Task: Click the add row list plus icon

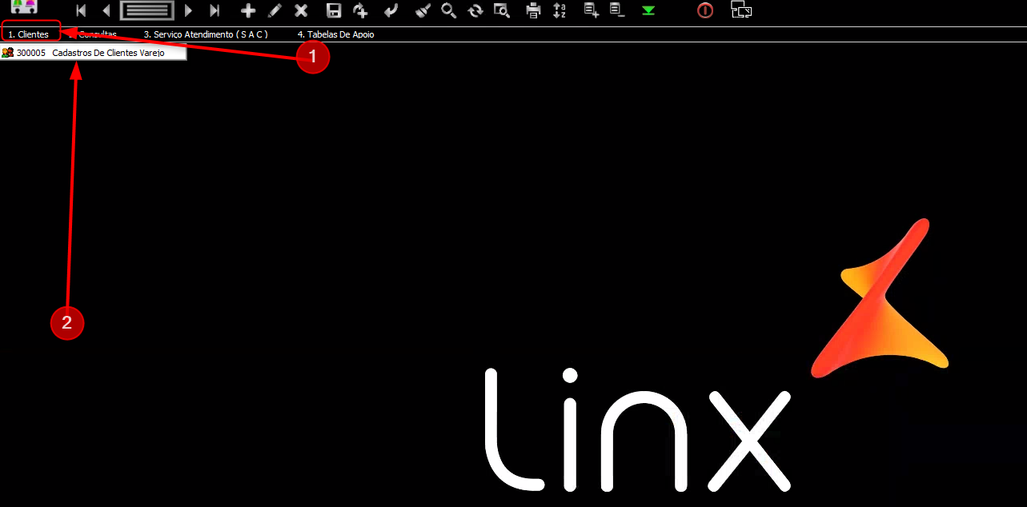Action: click(x=592, y=11)
